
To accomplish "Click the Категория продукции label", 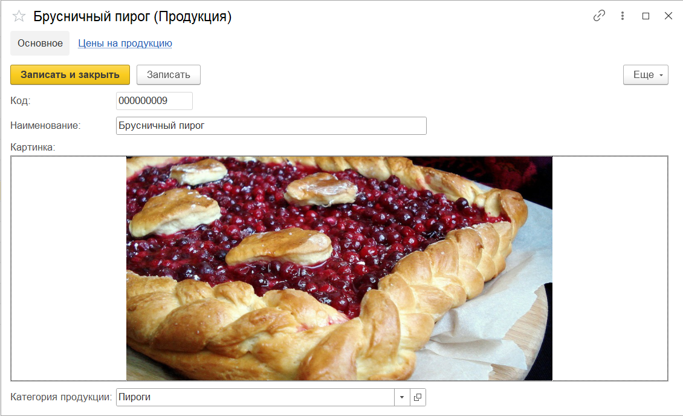I will 61,397.
